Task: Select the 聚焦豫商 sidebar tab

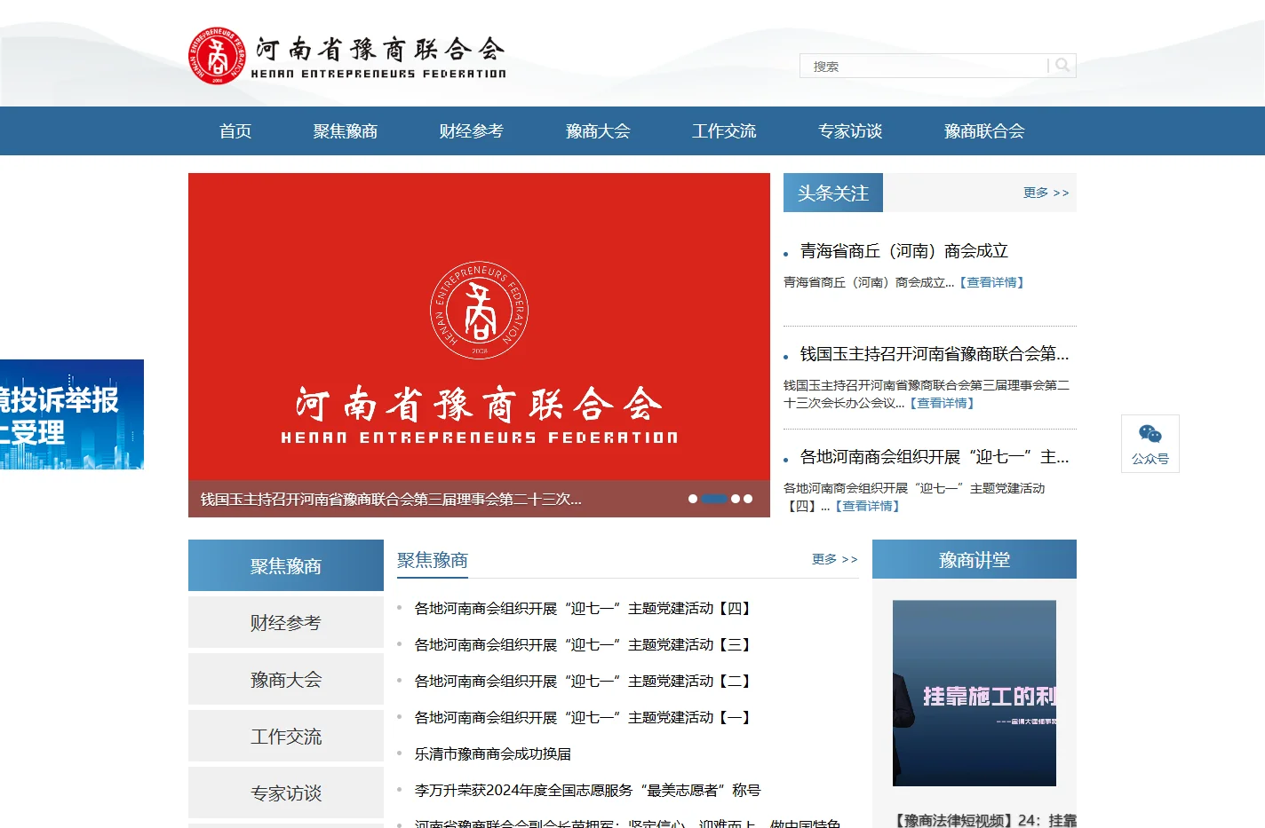Action: 286,565
